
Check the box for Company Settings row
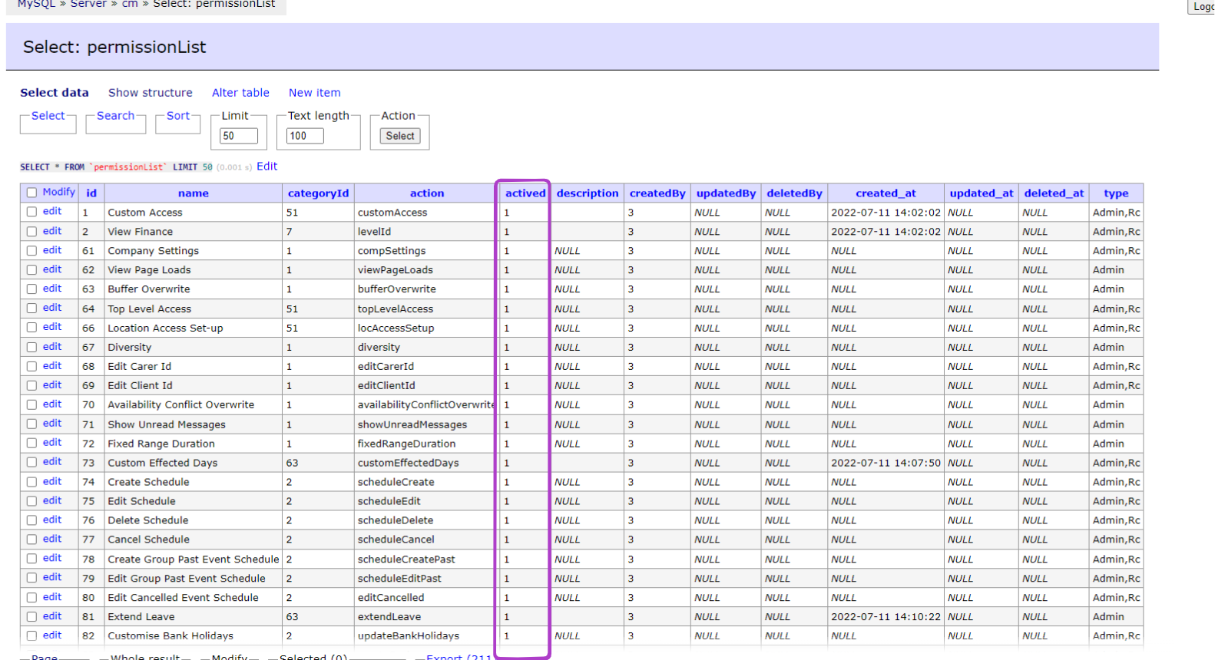pos(31,250)
